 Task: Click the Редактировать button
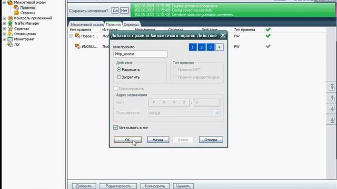(x=118, y=186)
